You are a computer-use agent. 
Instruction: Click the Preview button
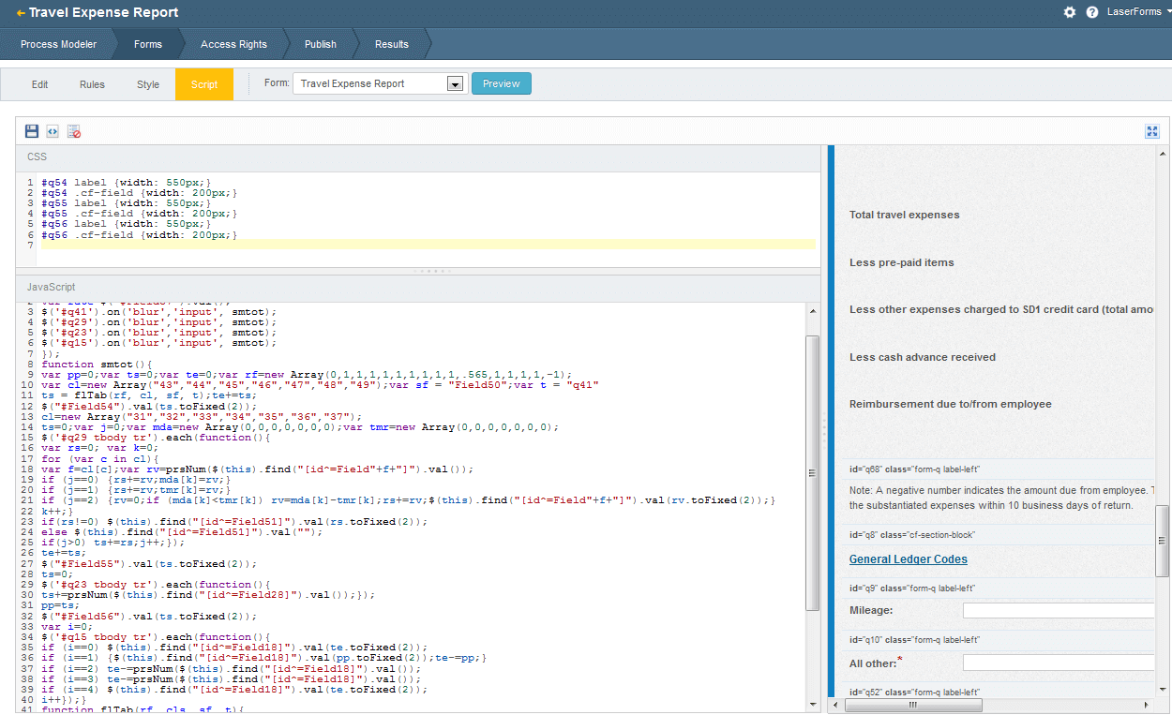click(502, 83)
